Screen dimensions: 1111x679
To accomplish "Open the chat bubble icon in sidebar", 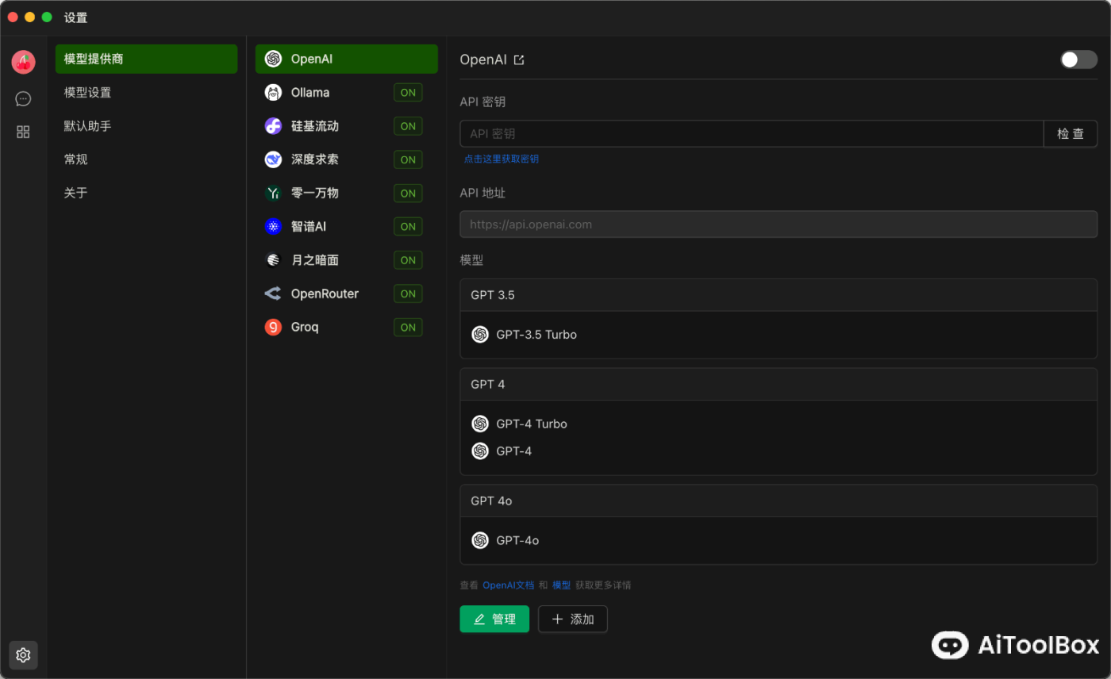I will pos(23,98).
